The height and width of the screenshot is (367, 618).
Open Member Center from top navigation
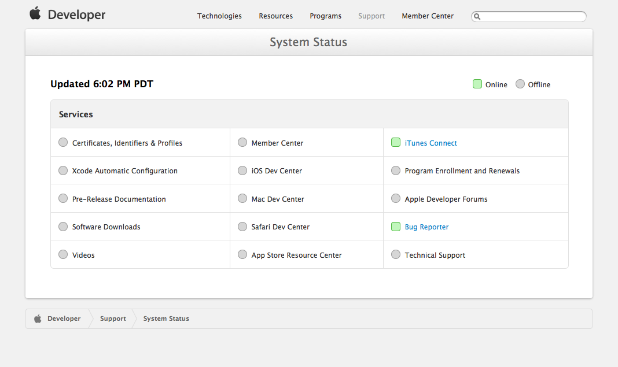point(428,16)
